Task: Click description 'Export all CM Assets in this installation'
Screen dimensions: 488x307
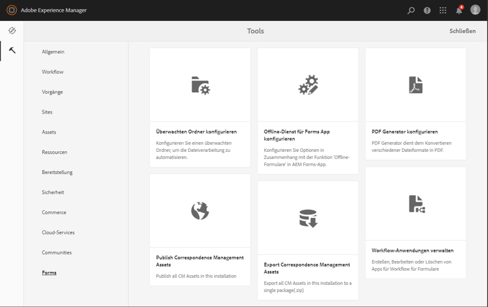Action: point(308,287)
